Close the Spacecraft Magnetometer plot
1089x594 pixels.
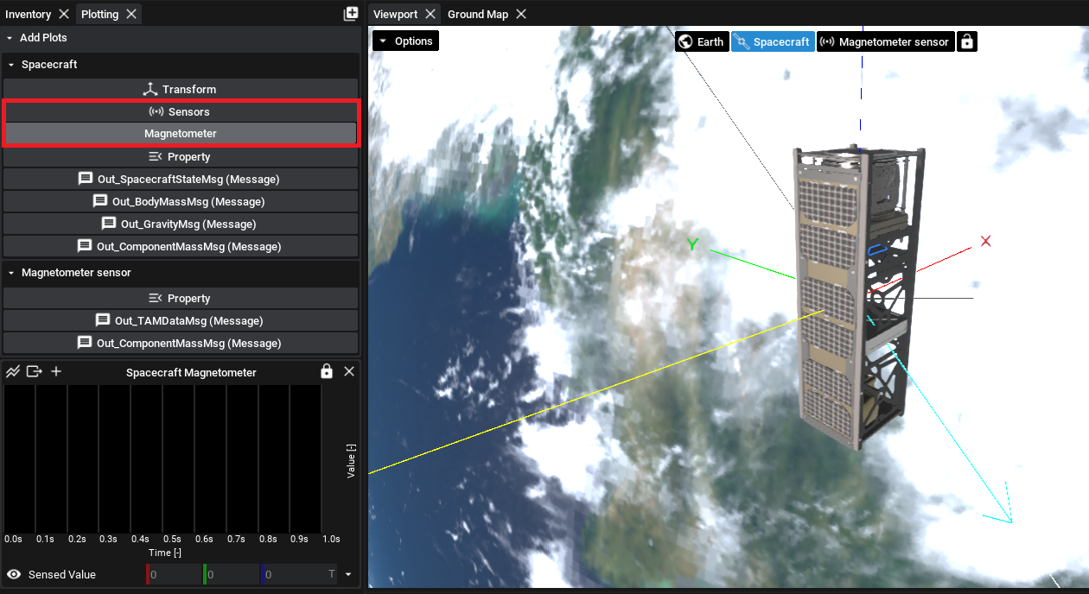click(349, 371)
